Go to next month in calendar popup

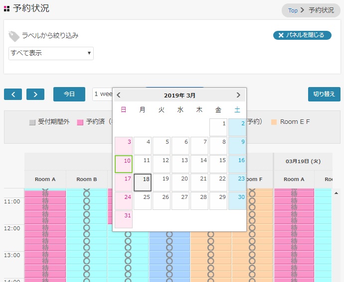point(238,95)
